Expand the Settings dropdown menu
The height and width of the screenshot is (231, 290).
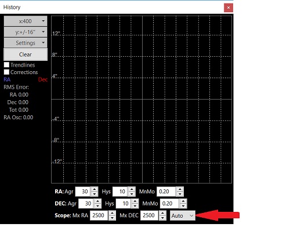pos(26,43)
